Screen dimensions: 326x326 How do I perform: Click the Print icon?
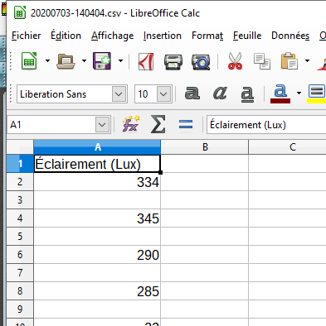click(173, 61)
